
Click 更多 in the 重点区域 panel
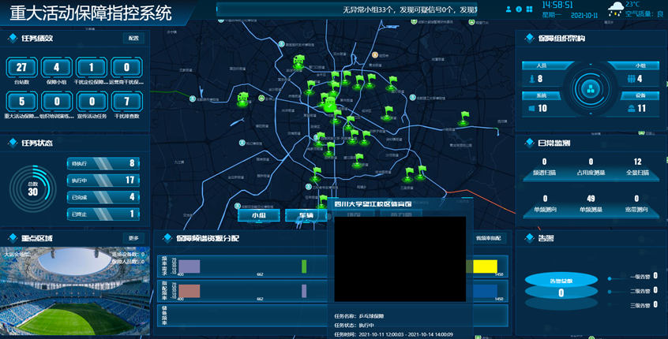(x=133, y=238)
